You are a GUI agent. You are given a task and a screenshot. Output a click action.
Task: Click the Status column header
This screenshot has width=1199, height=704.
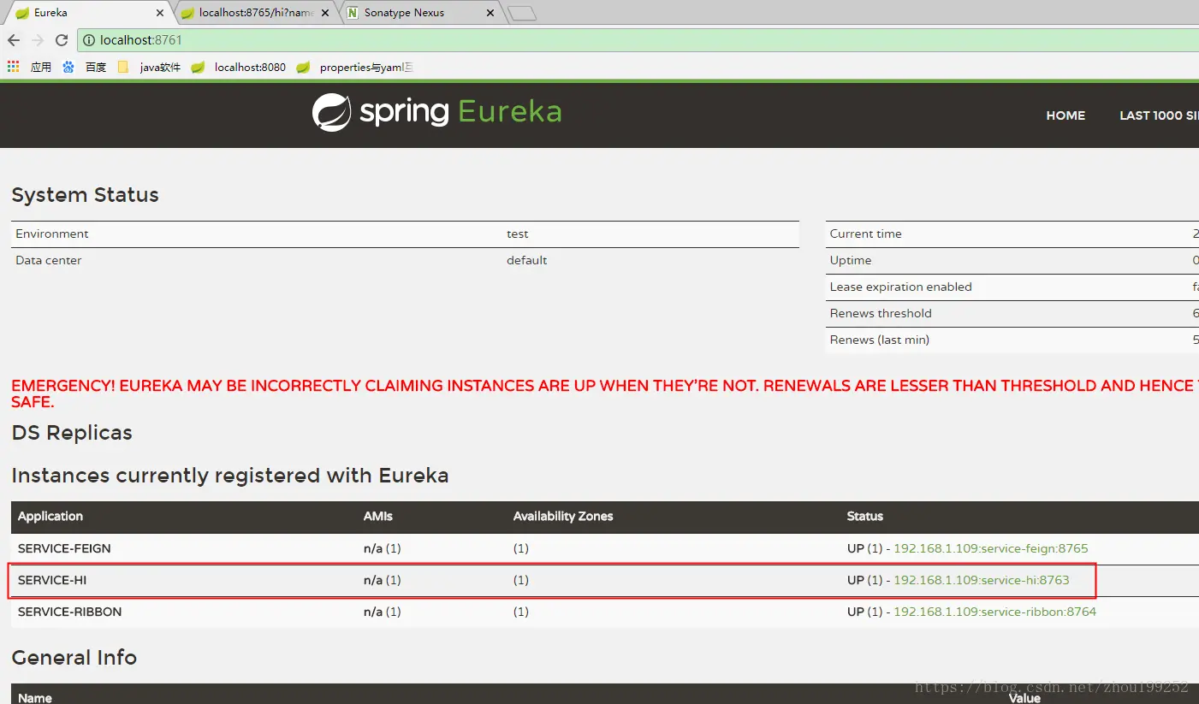864,516
